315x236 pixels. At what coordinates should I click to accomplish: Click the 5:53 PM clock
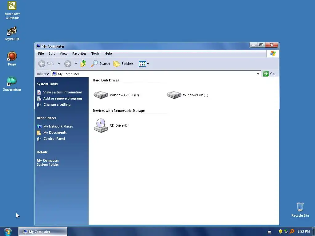click(304, 231)
